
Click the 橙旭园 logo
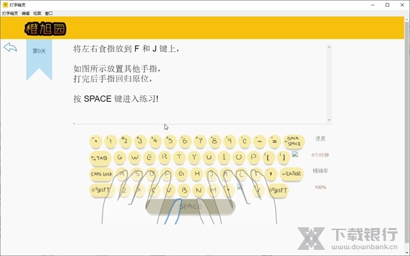45,29
